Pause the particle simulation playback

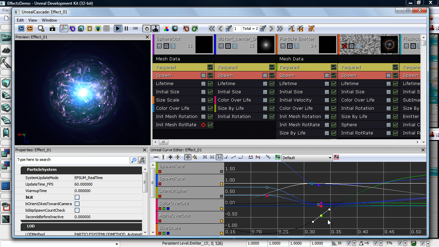[127, 28]
